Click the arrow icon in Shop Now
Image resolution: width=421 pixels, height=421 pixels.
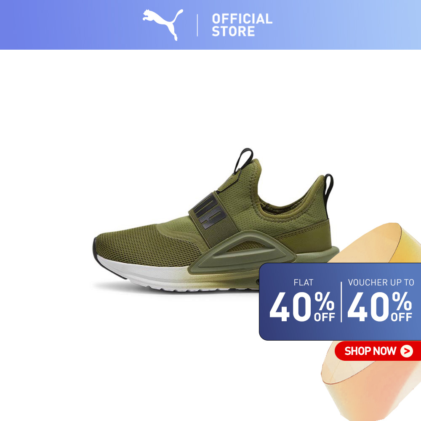[x=407, y=351]
